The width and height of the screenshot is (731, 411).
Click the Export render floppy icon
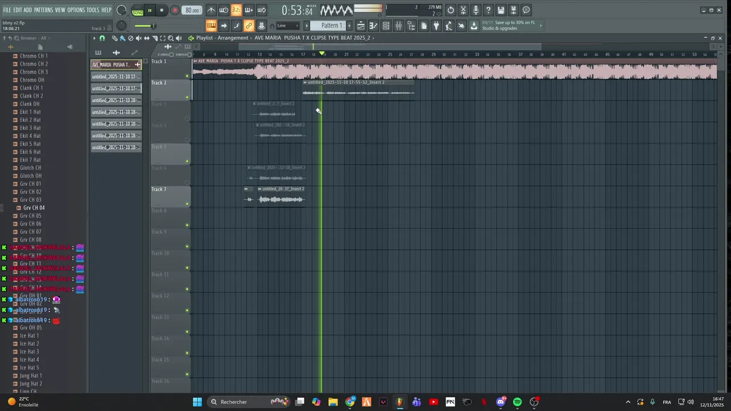point(513,10)
